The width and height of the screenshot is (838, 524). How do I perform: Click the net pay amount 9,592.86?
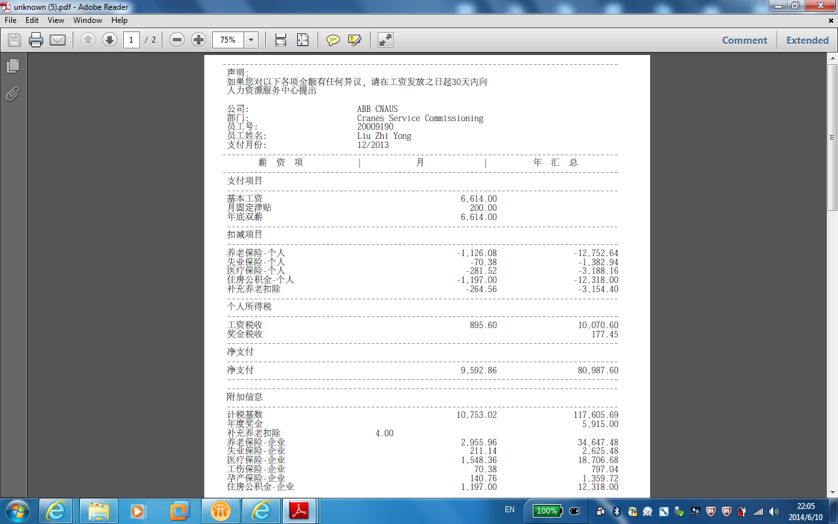(479, 371)
